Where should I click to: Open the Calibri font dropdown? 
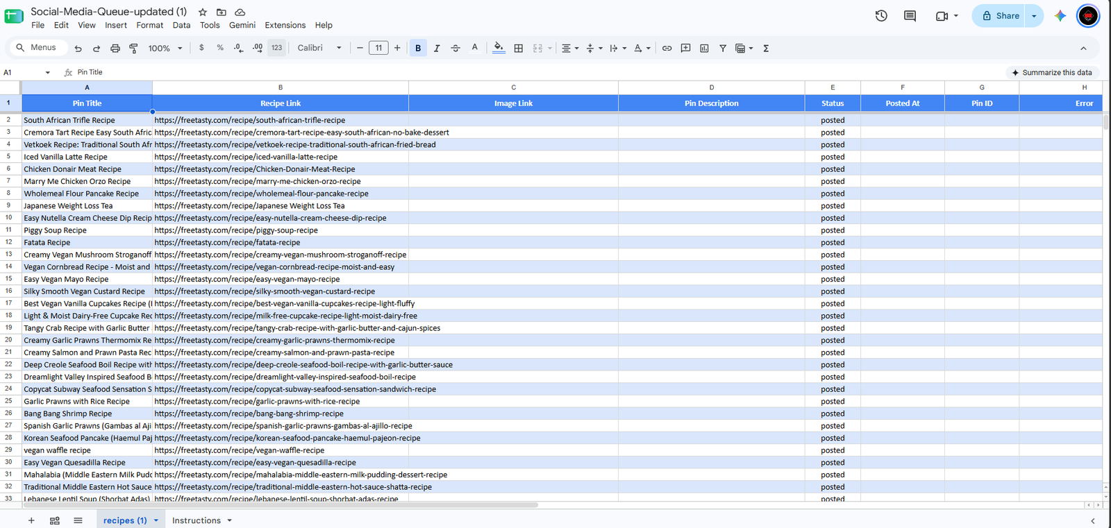click(x=319, y=48)
